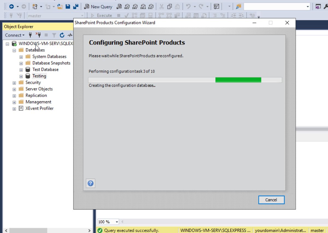328x233 pixels.
Task: Expand the System Databases folder
Action: click(21, 57)
